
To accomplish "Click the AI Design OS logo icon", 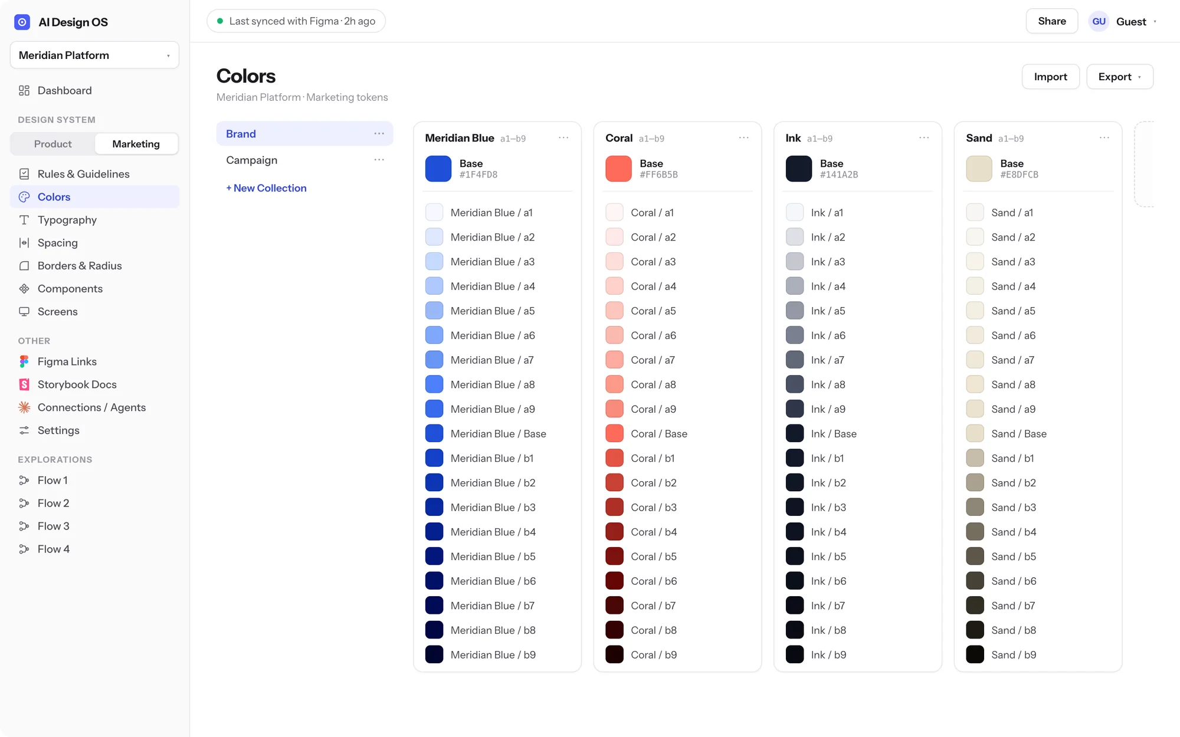I will (x=22, y=22).
